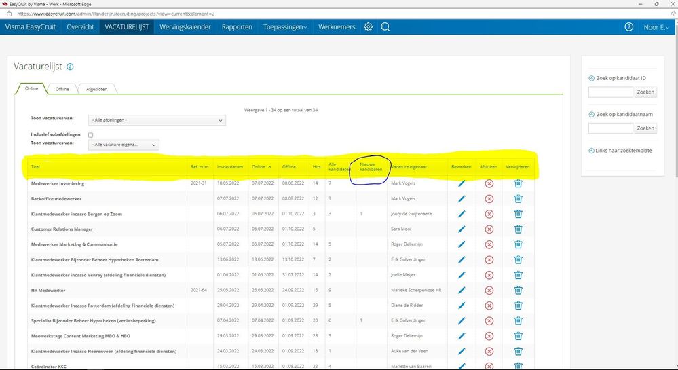Close Klantmedewerker incasso Bergen op Zoom via Afsluiten icon

pyautogui.click(x=489, y=214)
